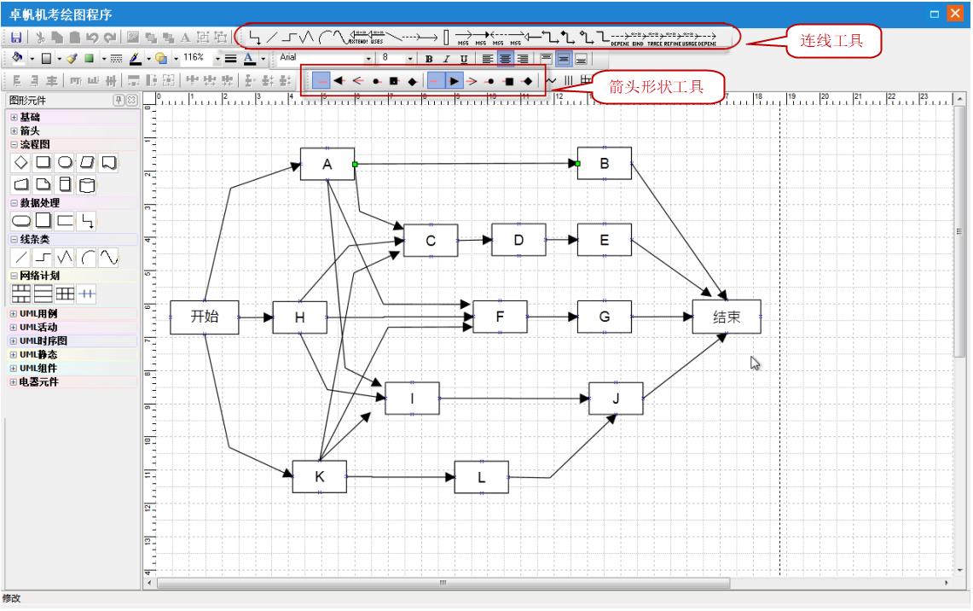Screen dimensions: 973x611
Task: Click the Save icon in the toolbar
Action: pyautogui.click(x=16, y=38)
